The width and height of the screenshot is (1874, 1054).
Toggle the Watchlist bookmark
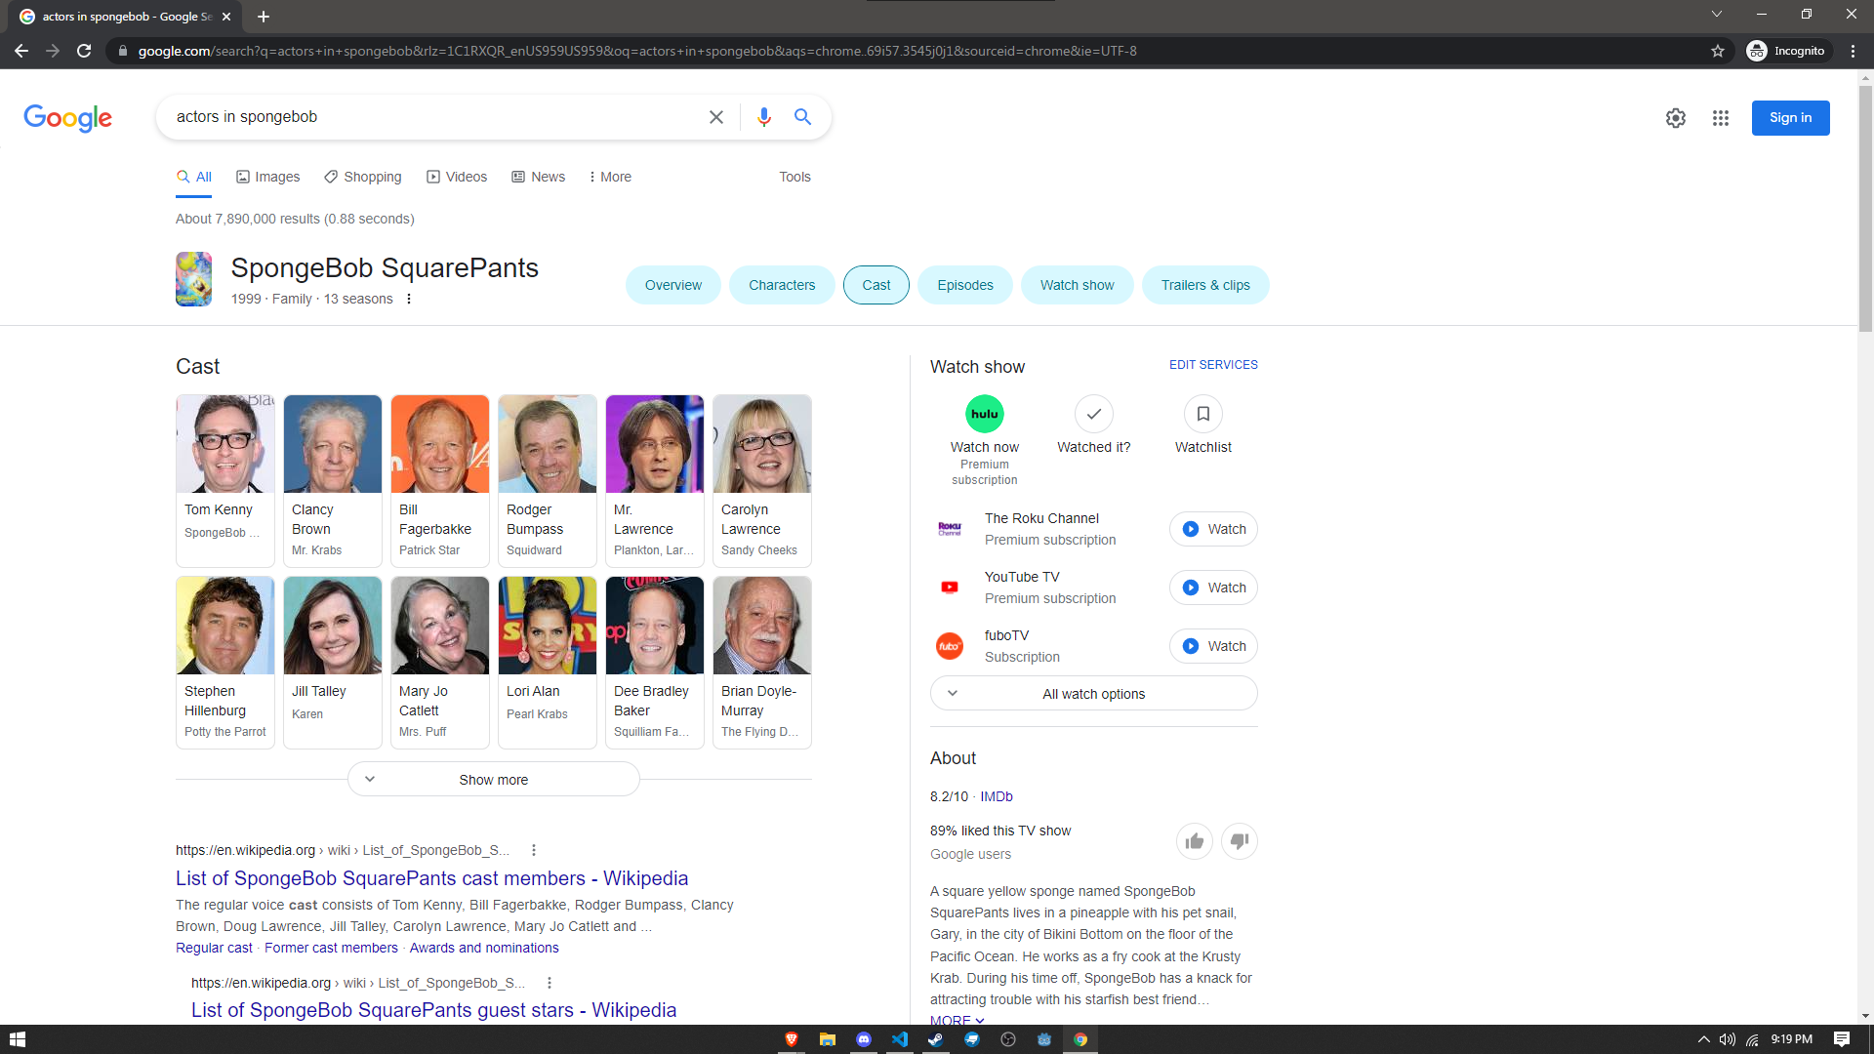1202,414
